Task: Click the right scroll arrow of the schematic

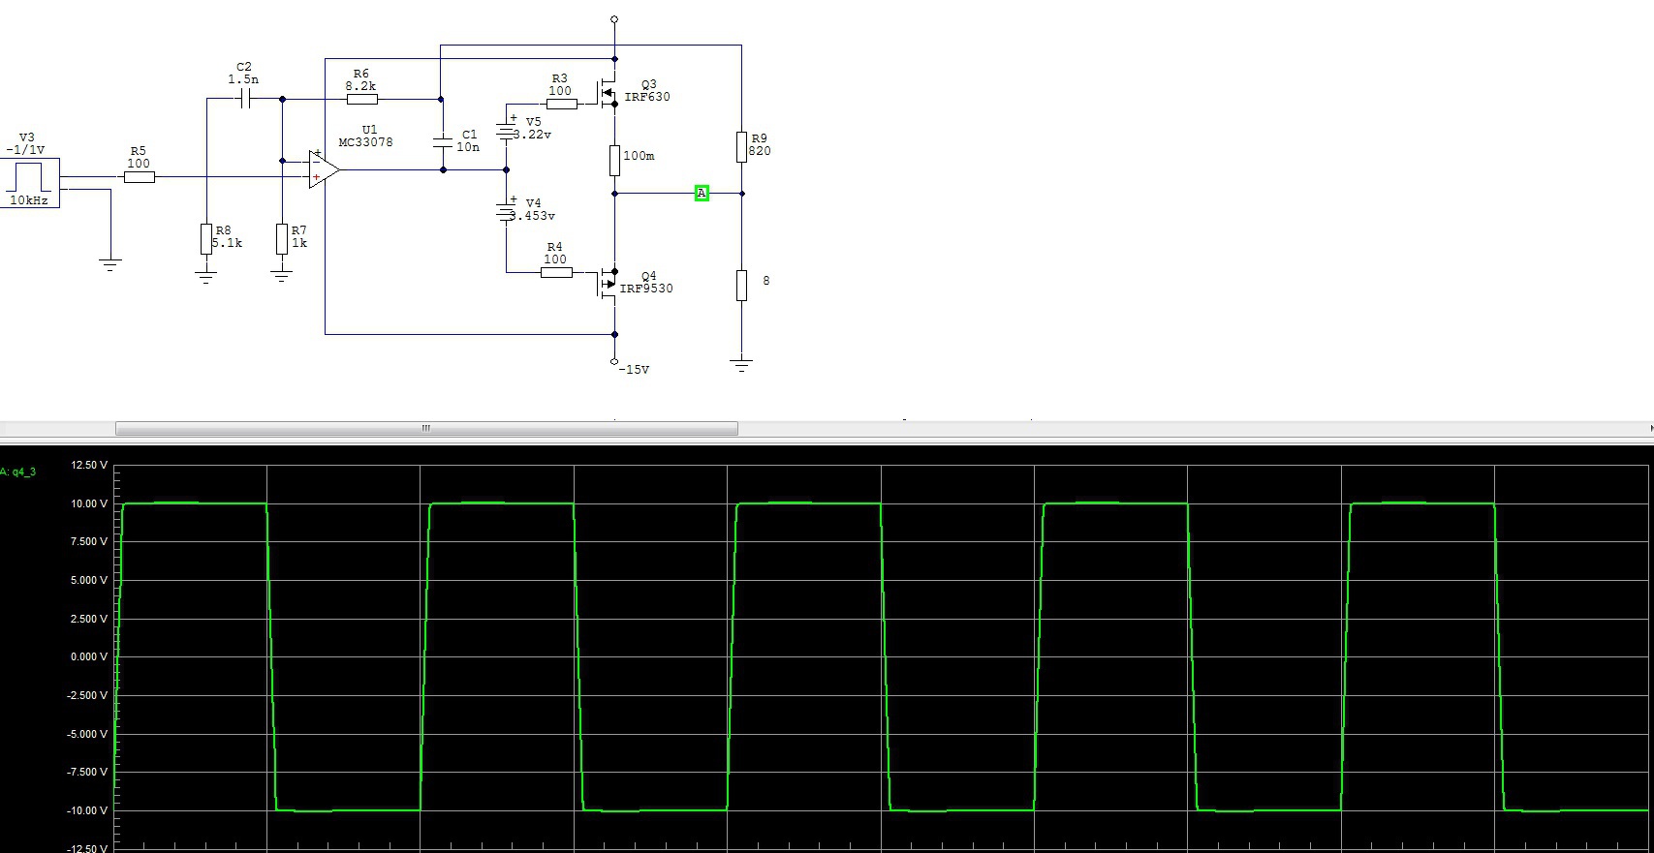Action: pyautogui.click(x=1649, y=428)
